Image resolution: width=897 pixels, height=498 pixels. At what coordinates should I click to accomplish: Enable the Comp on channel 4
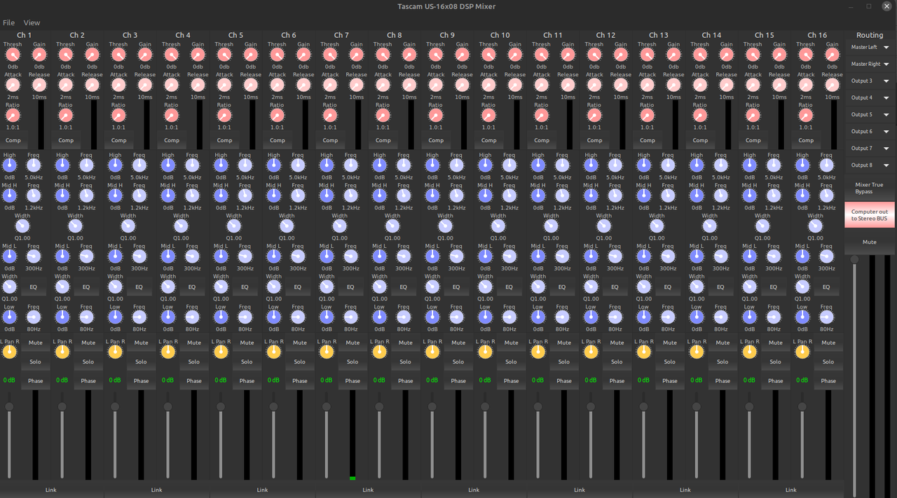(x=172, y=140)
